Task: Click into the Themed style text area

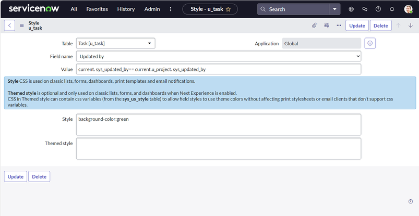Action: pos(219,148)
